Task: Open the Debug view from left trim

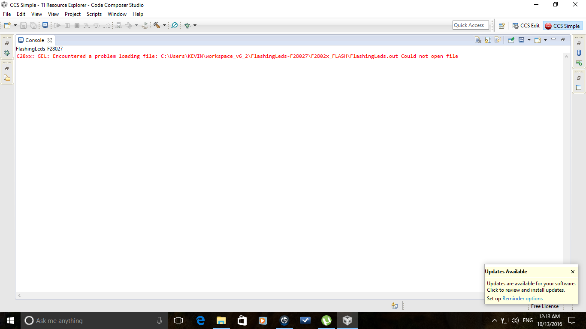Action: coord(7,53)
